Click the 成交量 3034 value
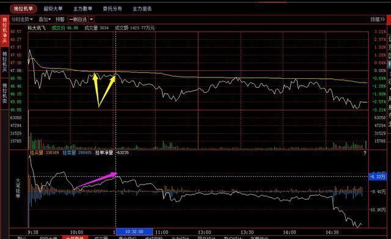391x239 pixels. point(97,28)
